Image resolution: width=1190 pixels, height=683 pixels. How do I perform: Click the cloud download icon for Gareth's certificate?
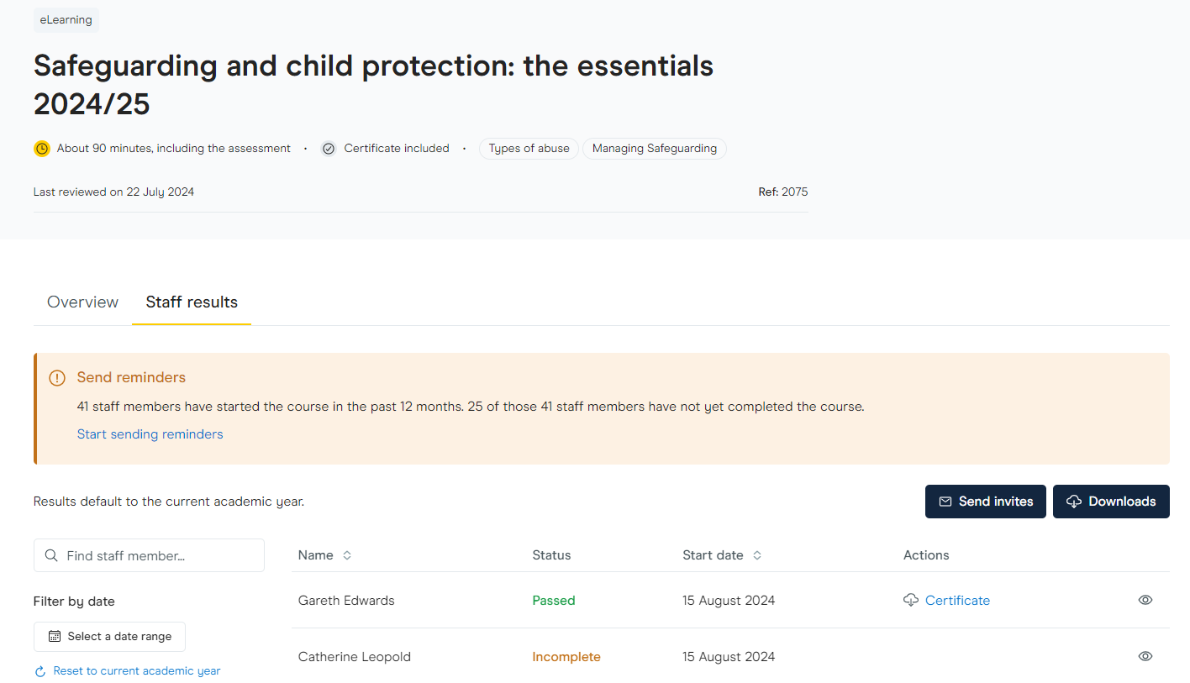[911, 600]
